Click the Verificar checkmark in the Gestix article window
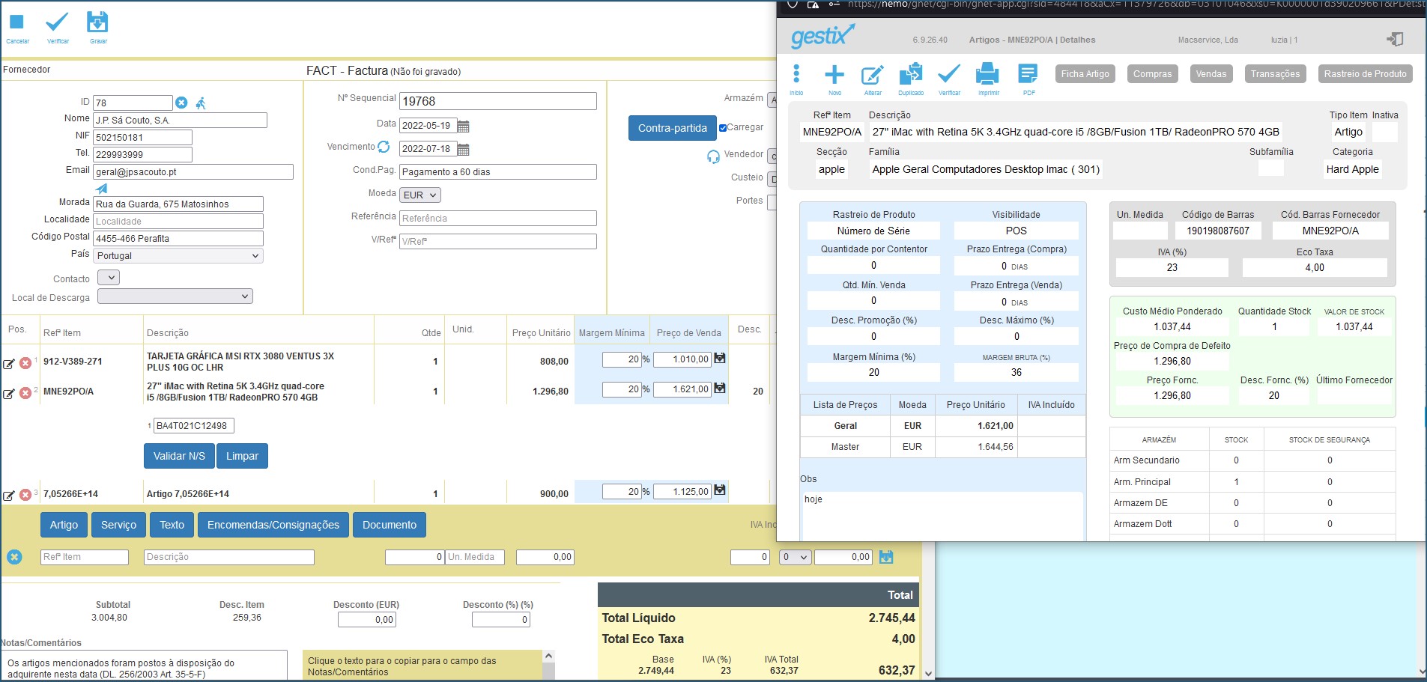Image resolution: width=1427 pixels, height=682 pixels. [949, 73]
